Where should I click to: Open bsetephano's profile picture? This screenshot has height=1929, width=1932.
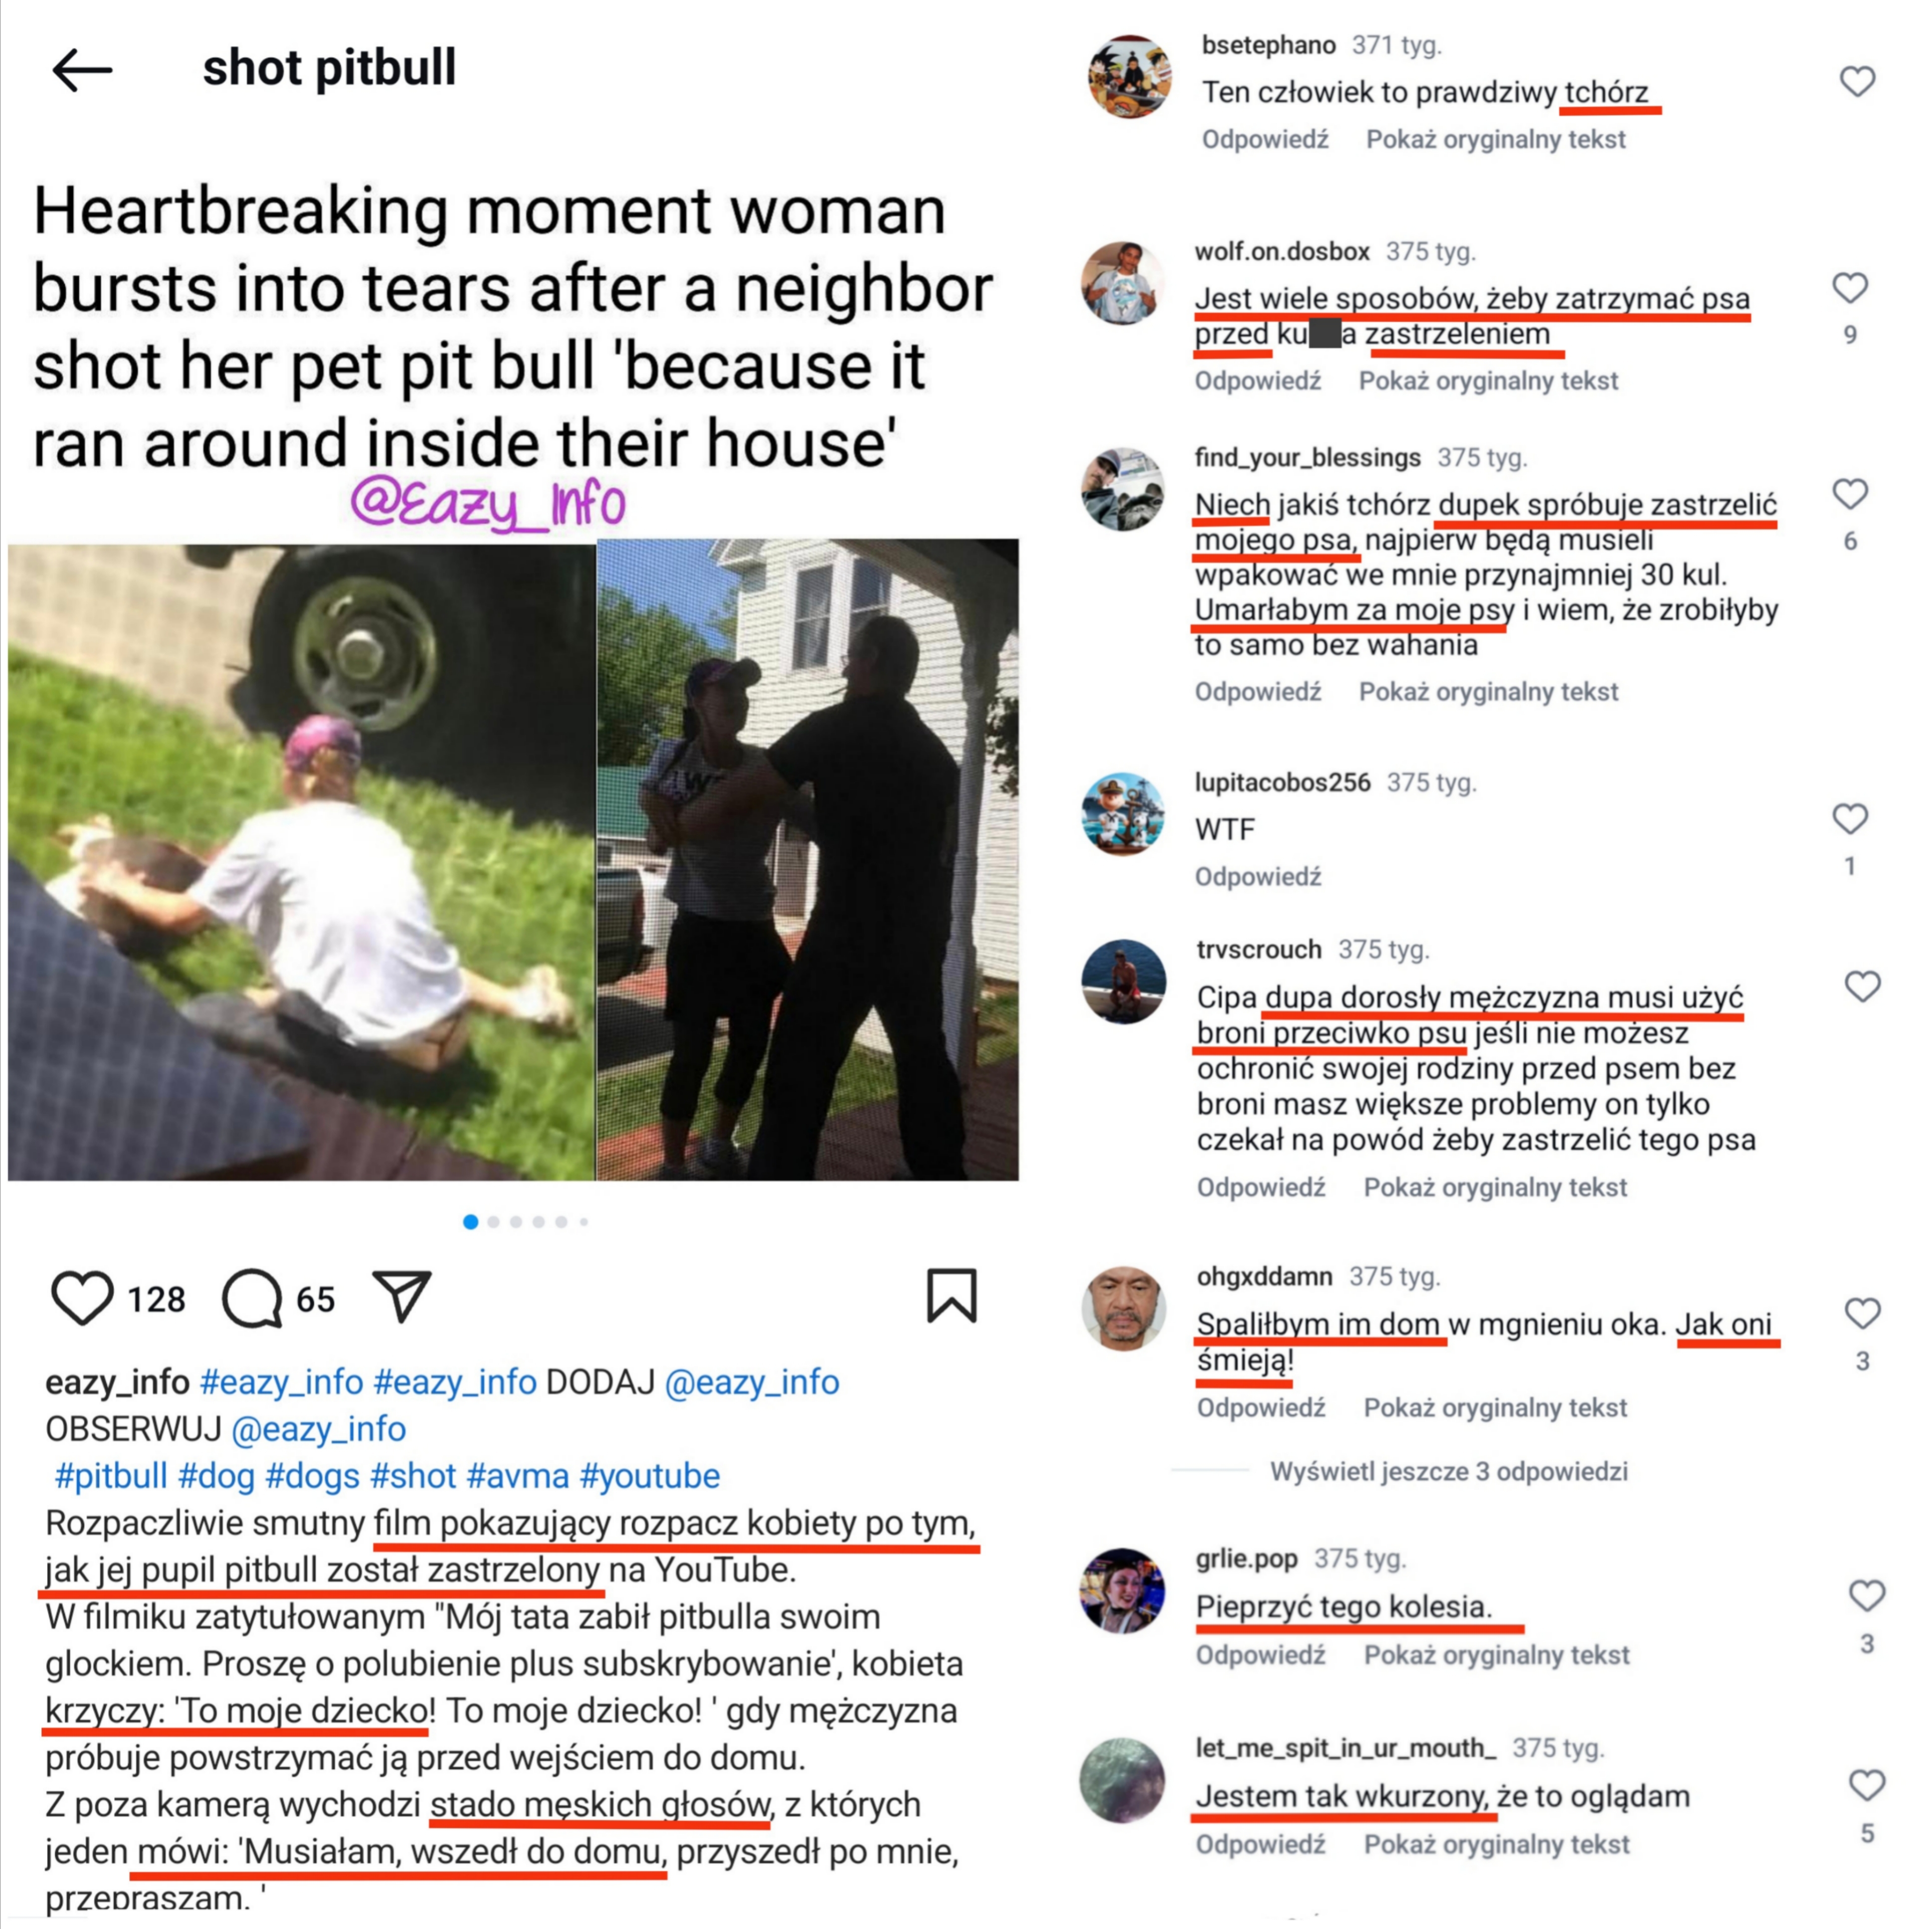click(x=1129, y=77)
